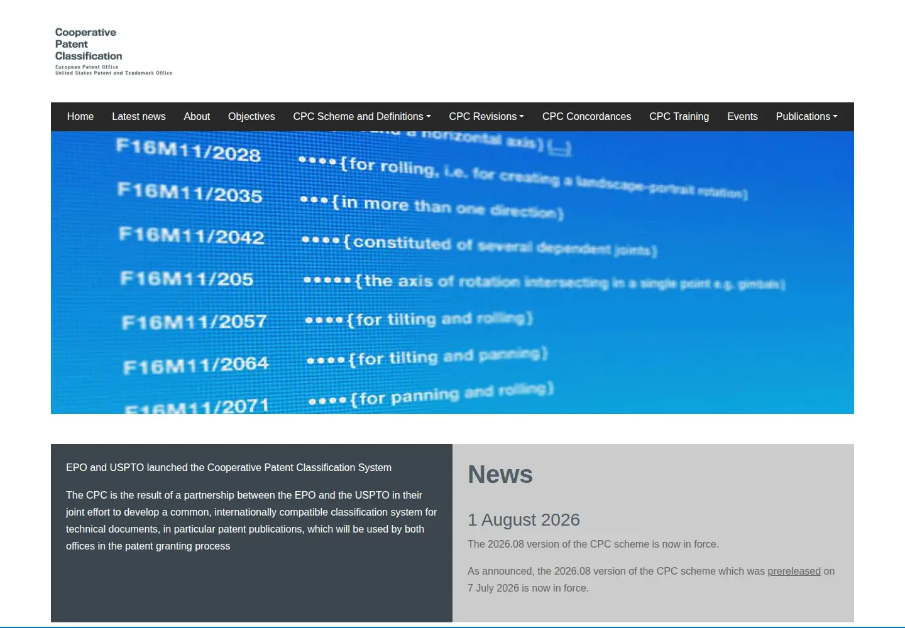
Task: Click the News heading
Action: tap(500, 475)
